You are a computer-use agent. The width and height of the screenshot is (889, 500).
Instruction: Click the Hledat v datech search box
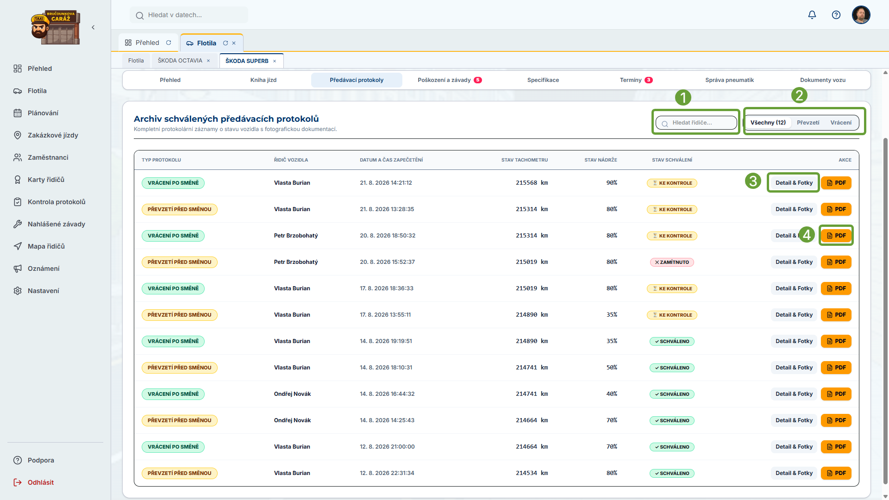coord(189,15)
